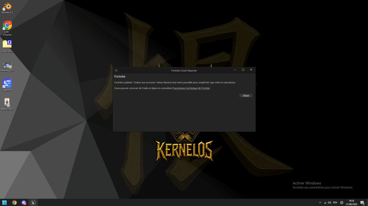Click the Unreal Engine taskbar icon
Screen dimensions: 368x206
tap(33, 203)
